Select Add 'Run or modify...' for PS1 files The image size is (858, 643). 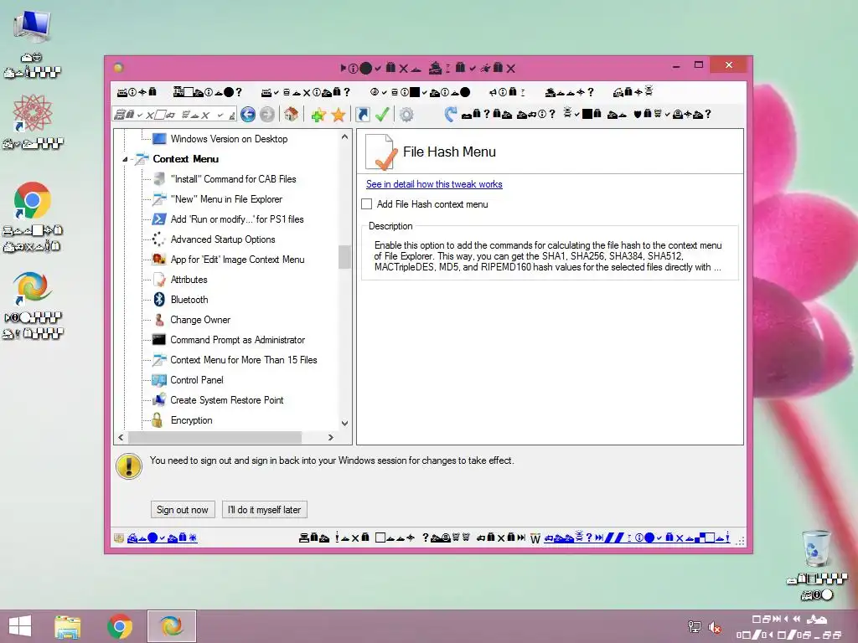[x=237, y=219]
